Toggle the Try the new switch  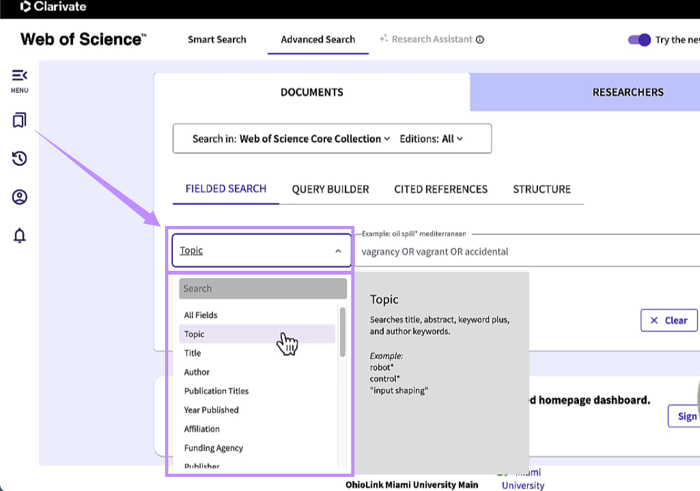coord(639,40)
